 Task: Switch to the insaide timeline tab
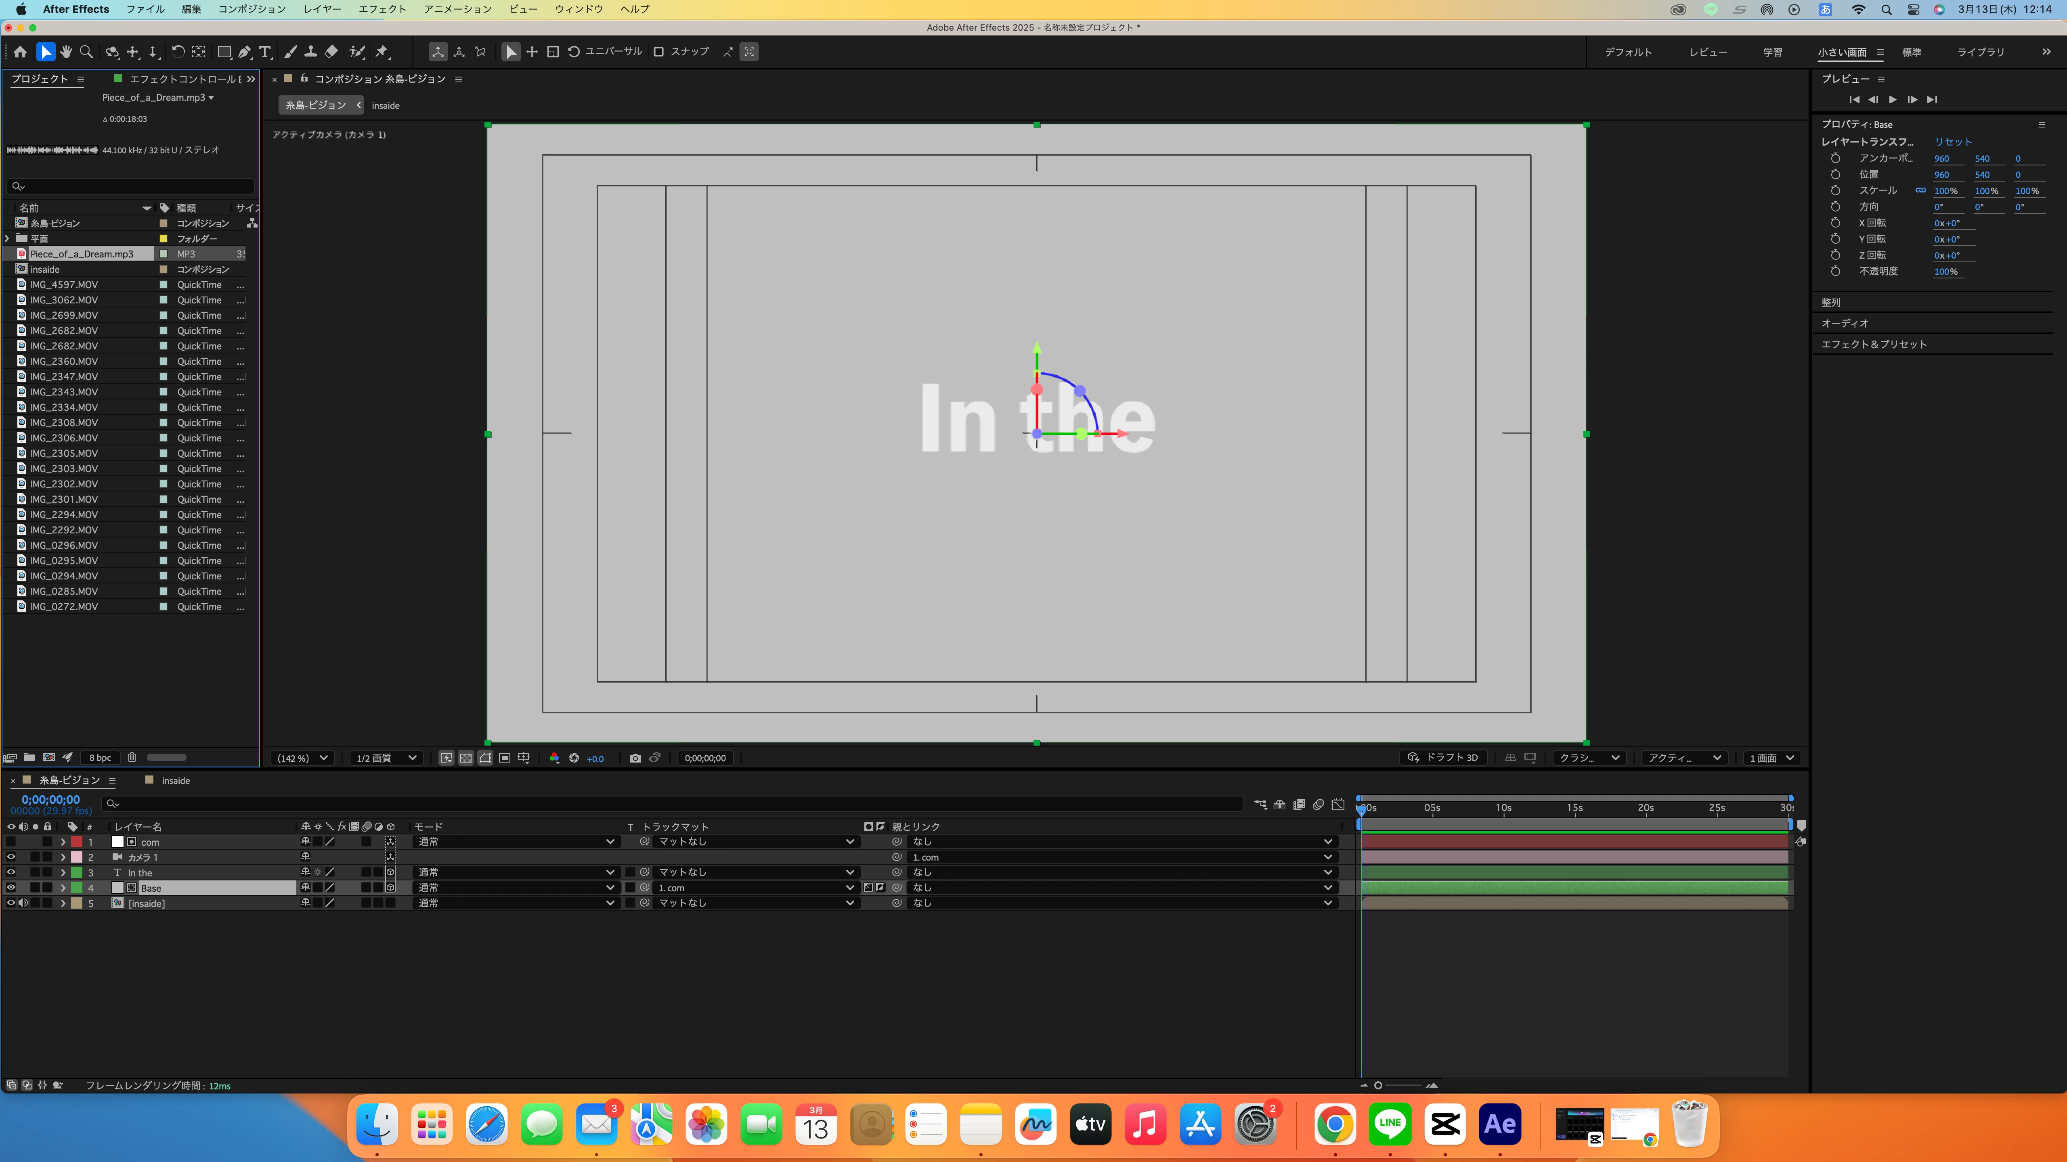coord(175,780)
